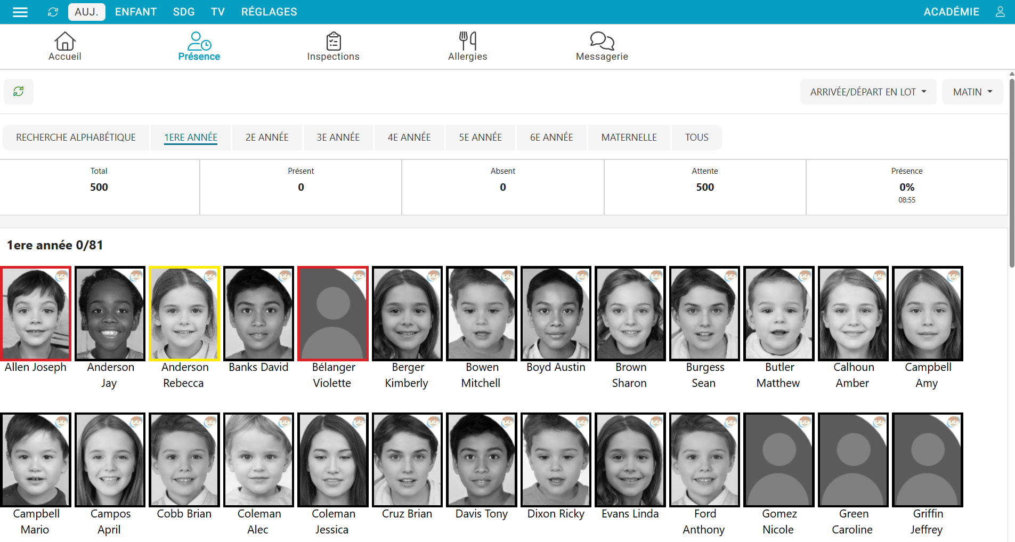Viewport: 1015px width, 542px height.
Task: Open the ENFANT menu
Action: [136, 12]
